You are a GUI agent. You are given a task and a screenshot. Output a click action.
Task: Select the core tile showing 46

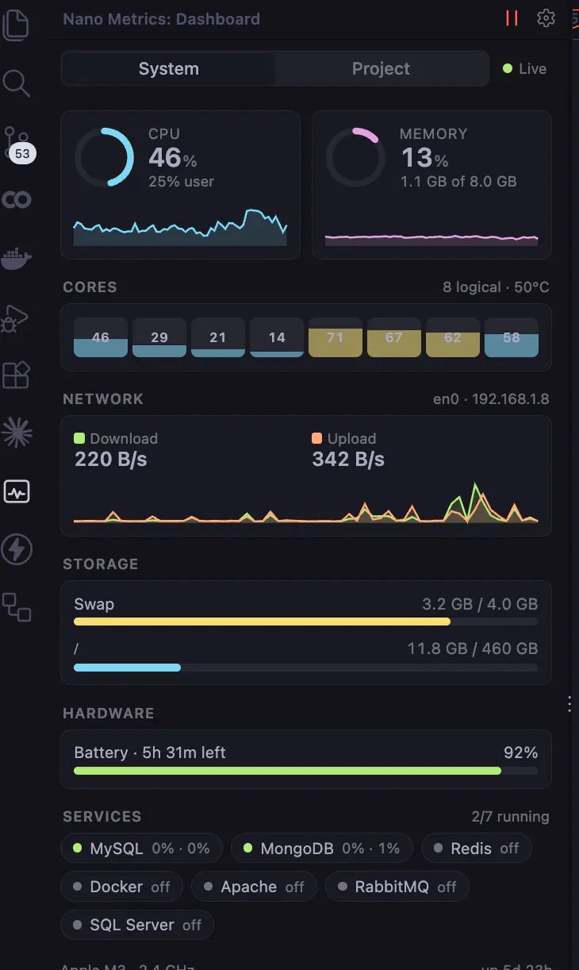pyautogui.click(x=101, y=337)
